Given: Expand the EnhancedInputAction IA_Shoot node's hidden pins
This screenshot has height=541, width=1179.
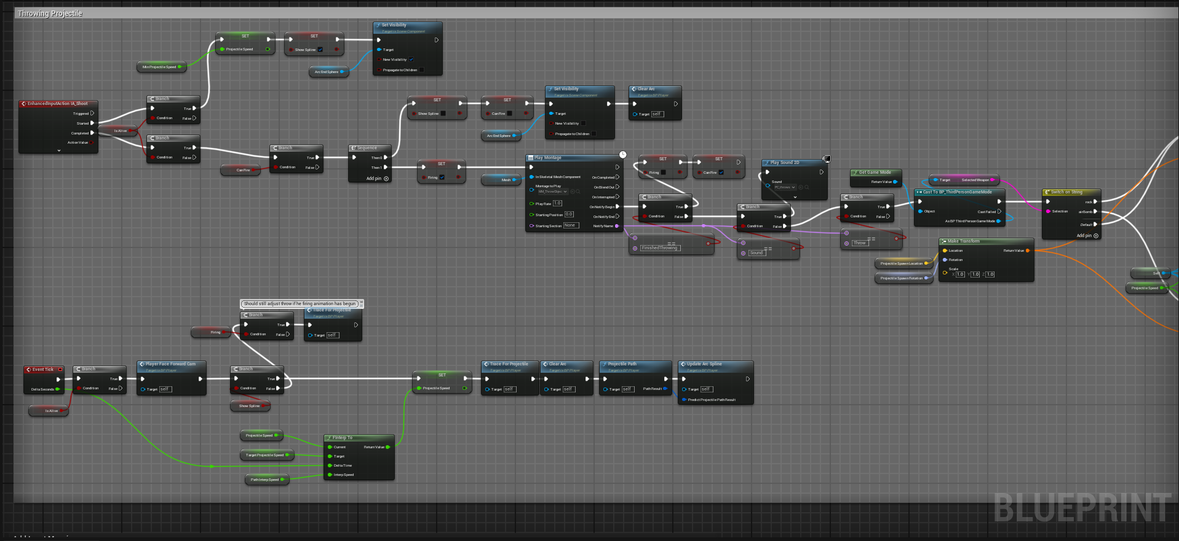Looking at the screenshot, I should click(x=59, y=150).
